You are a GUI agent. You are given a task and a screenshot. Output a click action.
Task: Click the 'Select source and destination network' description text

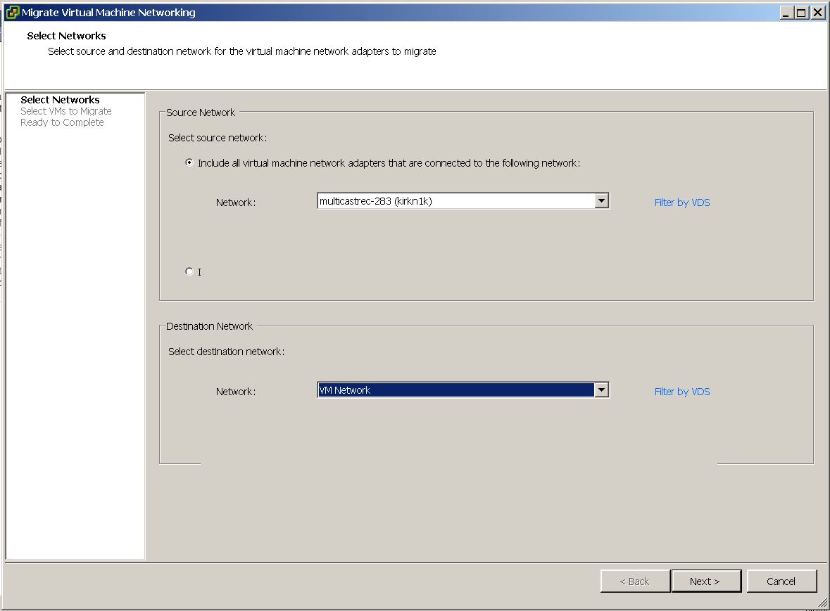click(242, 51)
